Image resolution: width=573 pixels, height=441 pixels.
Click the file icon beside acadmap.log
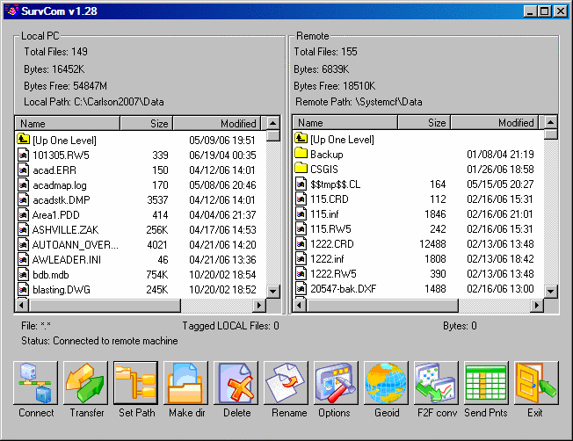pos(24,184)
